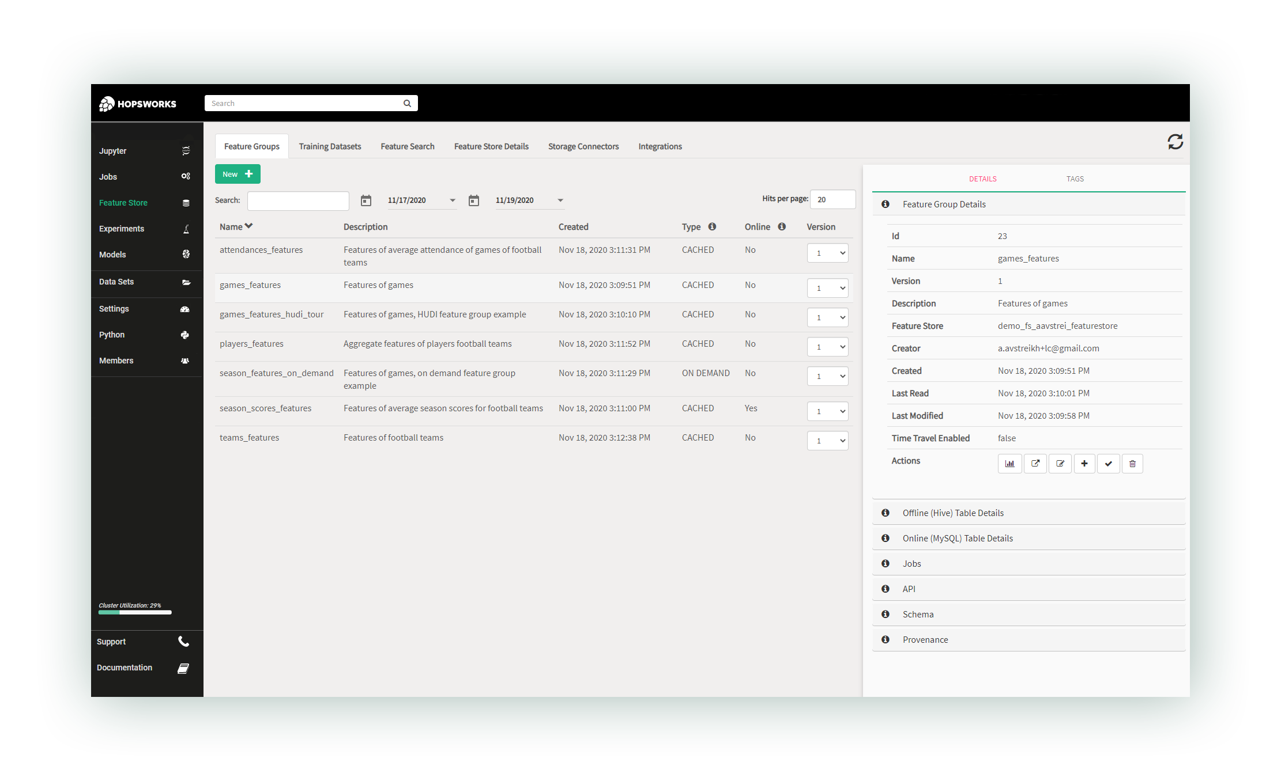Click the Cluster Utilization progress bar
Viewport: 1281px width, 781px height.
pos(134,612)
